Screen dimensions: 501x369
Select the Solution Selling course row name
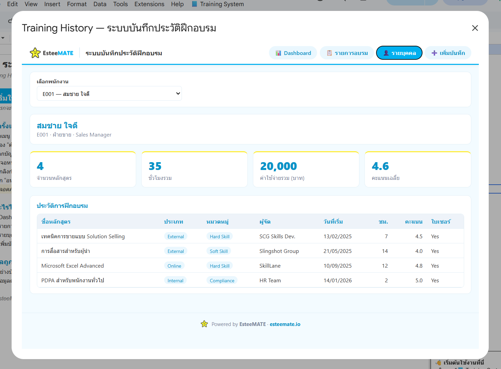pos(83,236)
